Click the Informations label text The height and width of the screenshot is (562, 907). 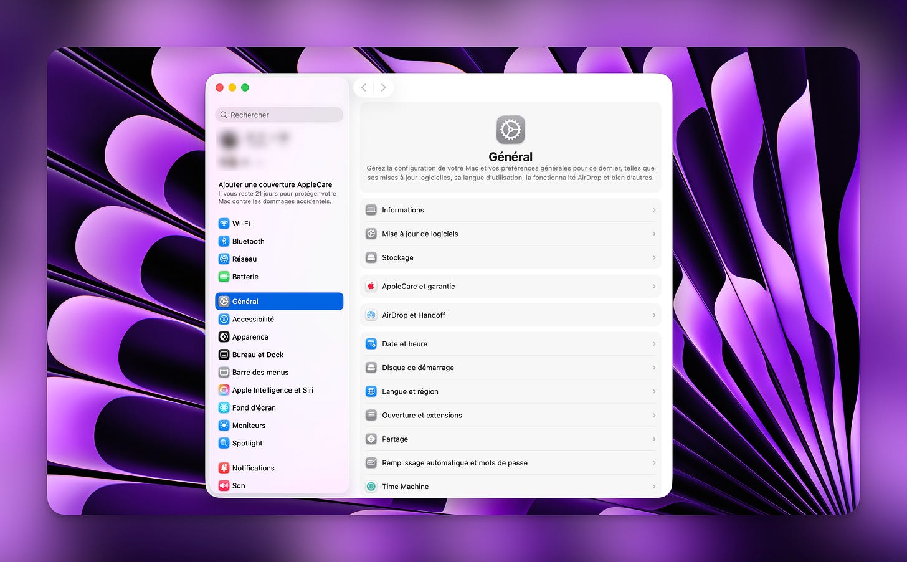(x=402, y=210)
